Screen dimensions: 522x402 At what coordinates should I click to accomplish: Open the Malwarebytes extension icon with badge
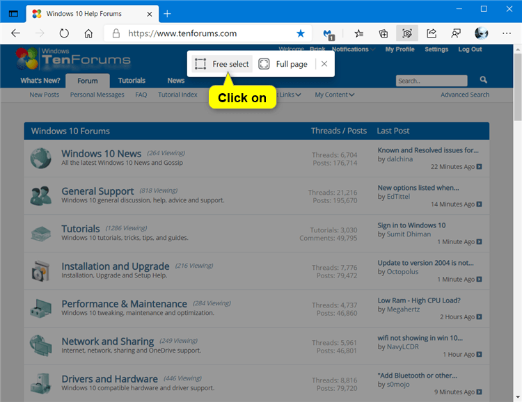(329, 34)
